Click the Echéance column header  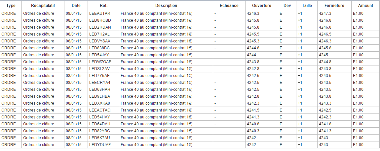pyautogui.click(x=229, y=6)
